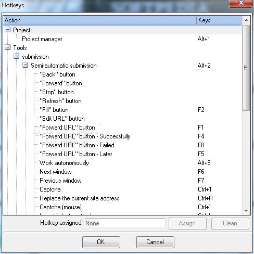Click the Hotkey assigned input field
This screenshot has width=254, height=254.
[x=124, y=223]
